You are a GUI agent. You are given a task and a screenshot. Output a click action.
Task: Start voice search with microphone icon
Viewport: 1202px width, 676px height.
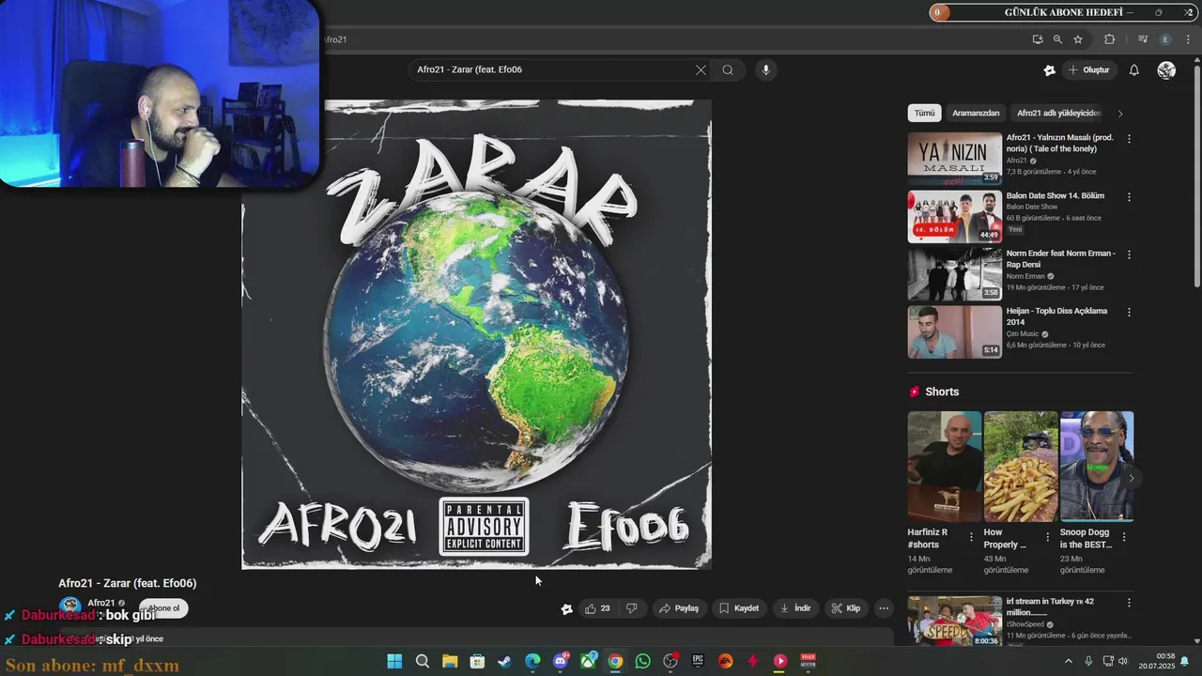pos(765,69)
